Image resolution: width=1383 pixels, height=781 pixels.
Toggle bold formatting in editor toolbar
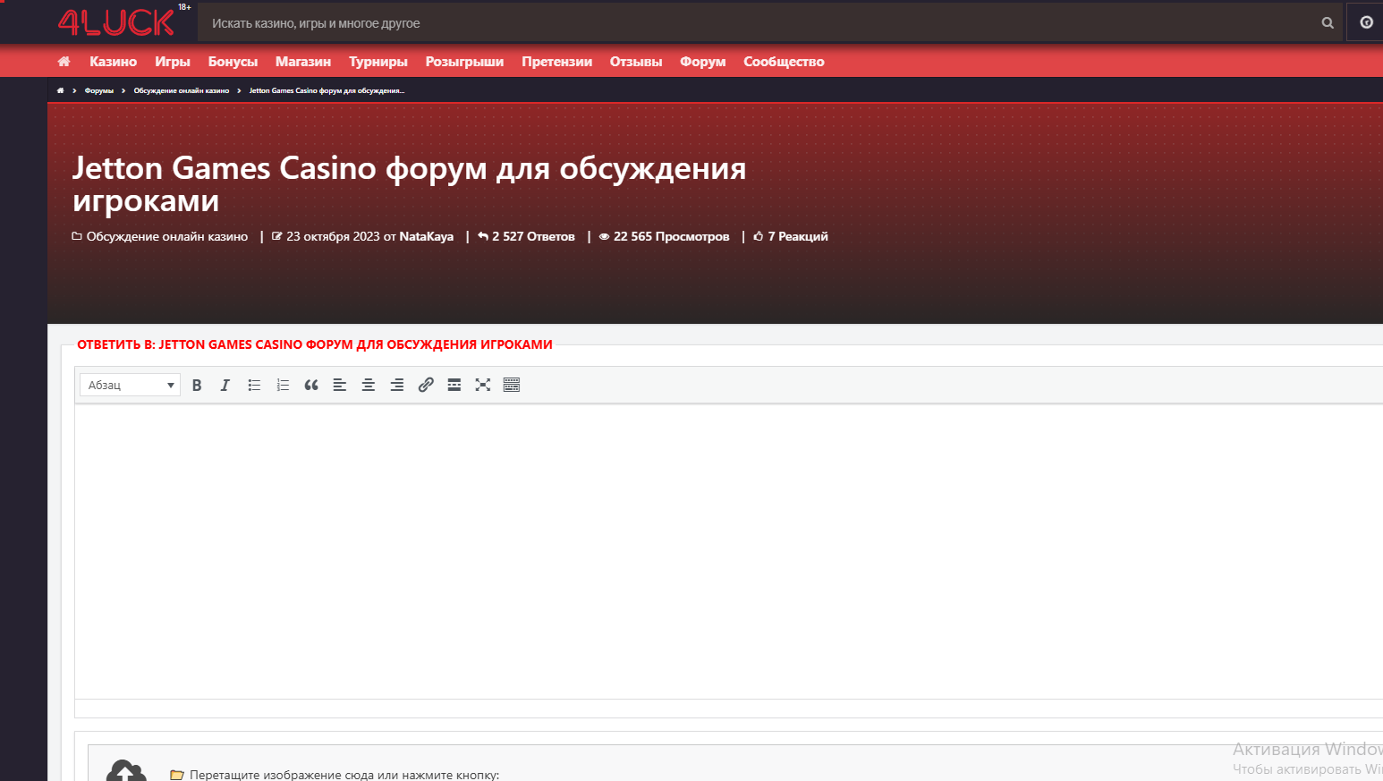point(197,385)
